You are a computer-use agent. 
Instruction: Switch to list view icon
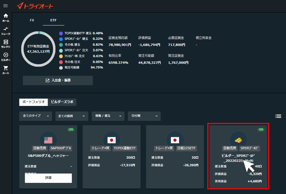(x=278, y=116)
